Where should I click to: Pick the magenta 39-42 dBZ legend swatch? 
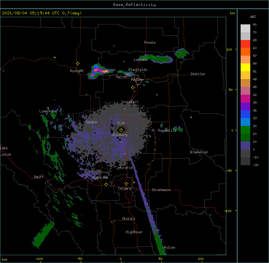click(x=245, y=98)
